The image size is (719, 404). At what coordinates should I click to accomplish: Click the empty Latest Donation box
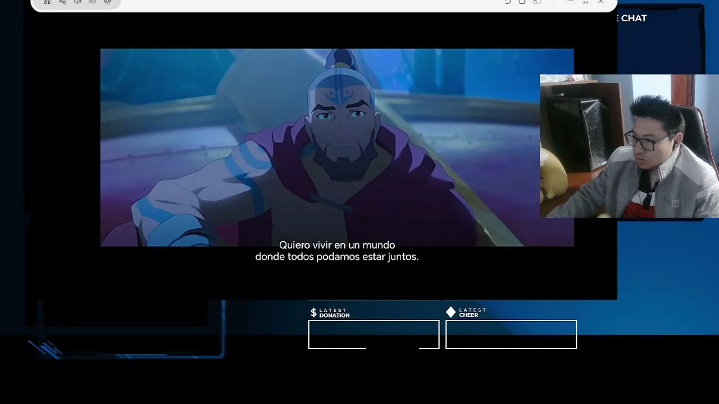(374, 334)
